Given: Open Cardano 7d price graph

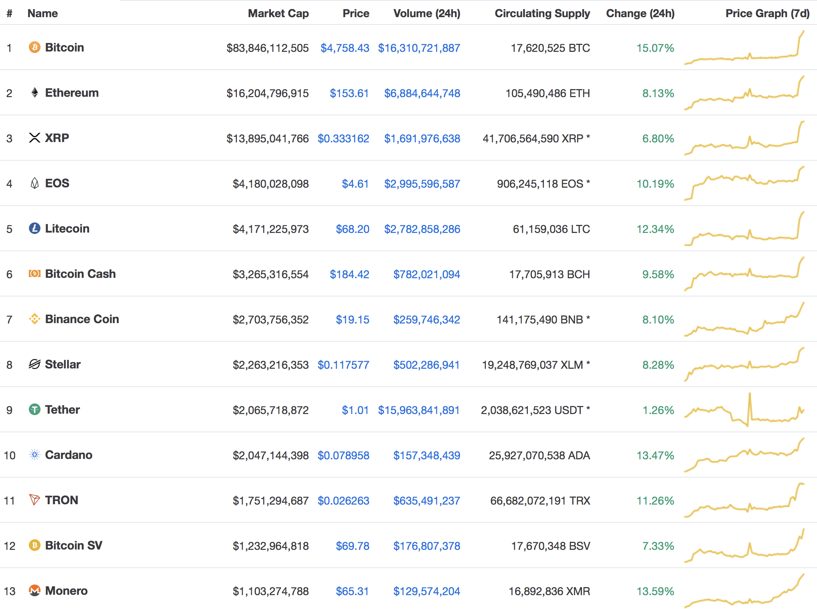Looking at the screenshot, I should pyautogui.click(x=744, y=455).
